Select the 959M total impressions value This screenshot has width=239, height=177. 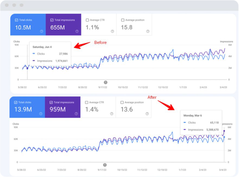[x=58, y=110]
